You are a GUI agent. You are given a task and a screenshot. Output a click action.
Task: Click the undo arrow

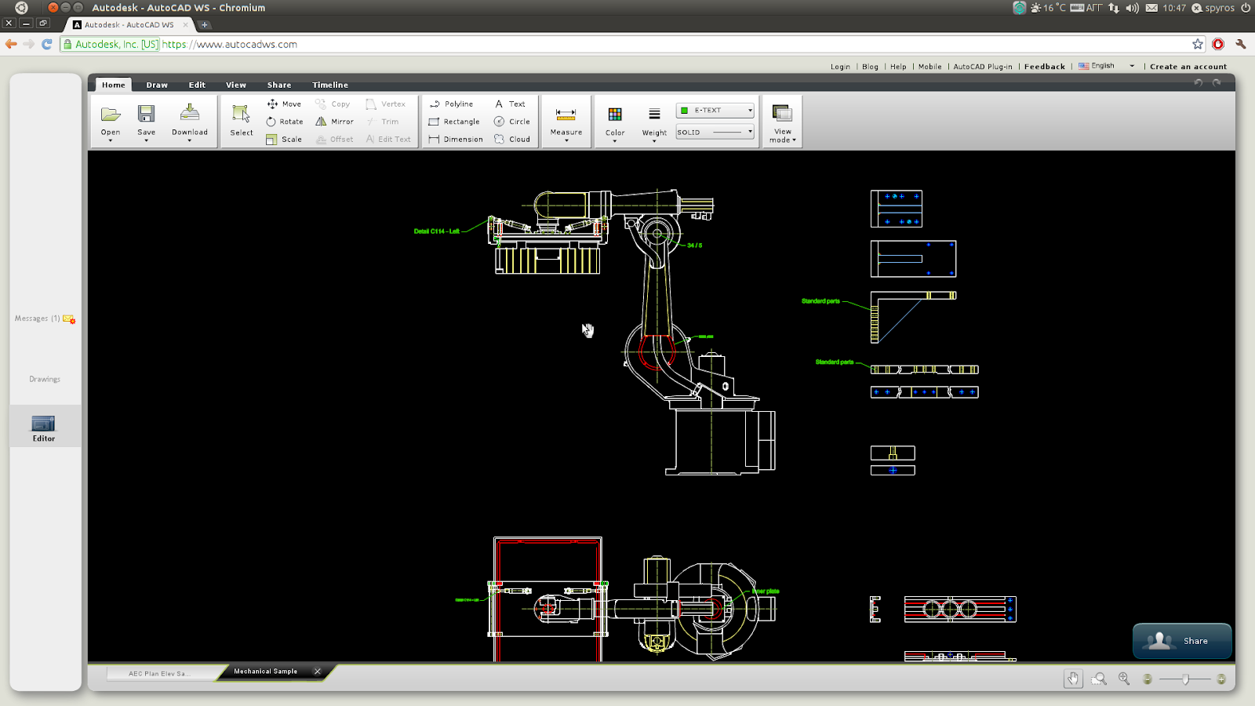pos(1198,82)
